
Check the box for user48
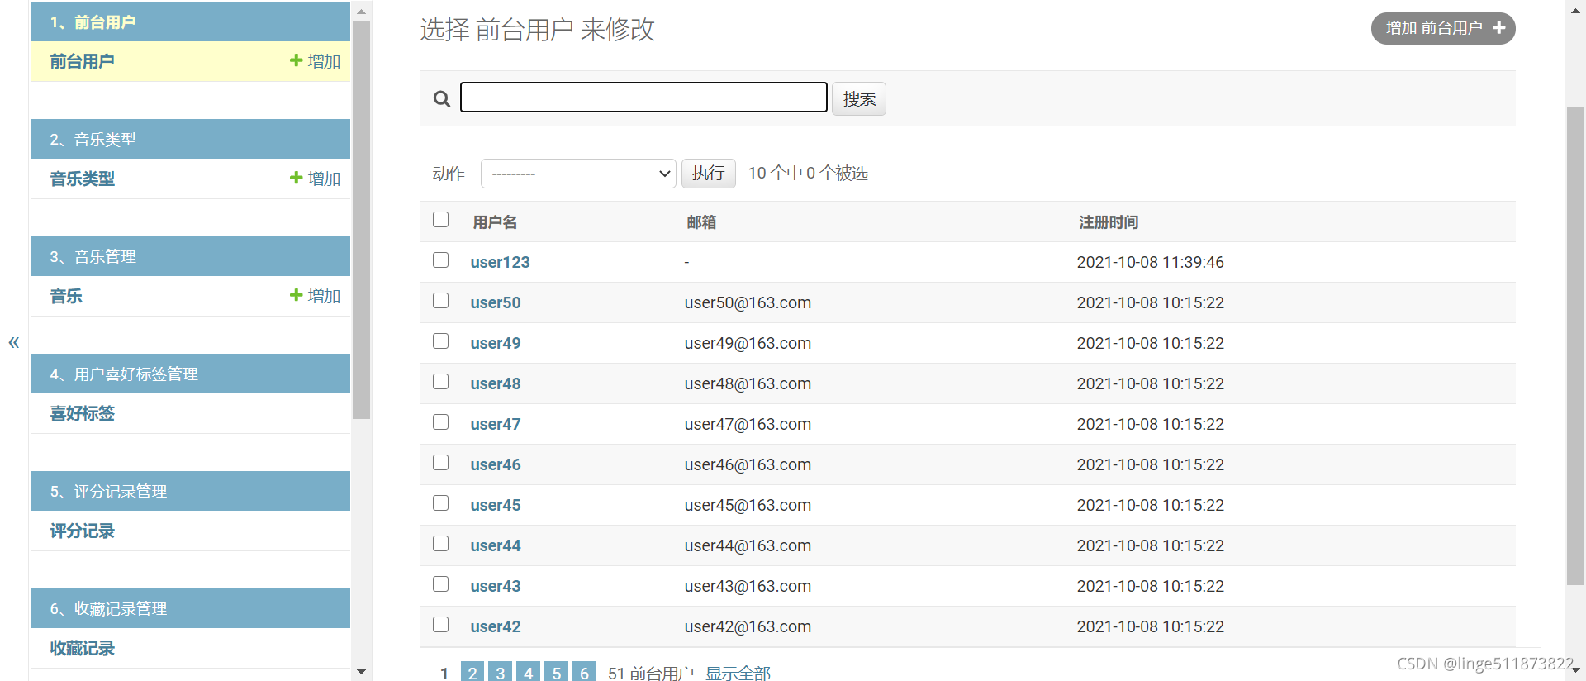[x=441, y=382]
